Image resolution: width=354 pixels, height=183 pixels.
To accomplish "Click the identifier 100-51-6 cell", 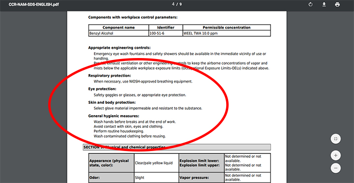I will coord(166,33).
